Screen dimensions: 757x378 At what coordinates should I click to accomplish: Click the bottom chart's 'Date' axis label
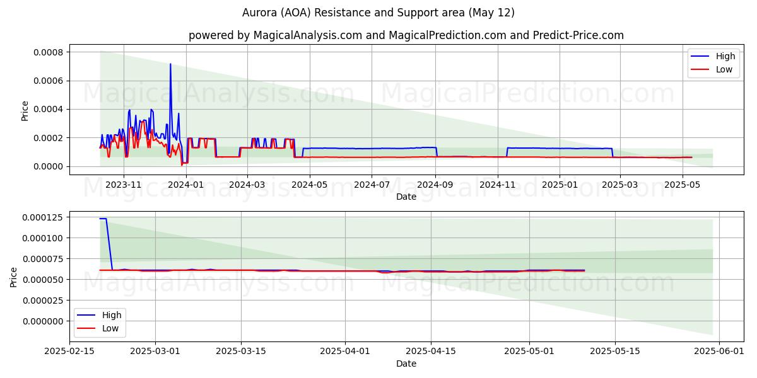point(406,364)
